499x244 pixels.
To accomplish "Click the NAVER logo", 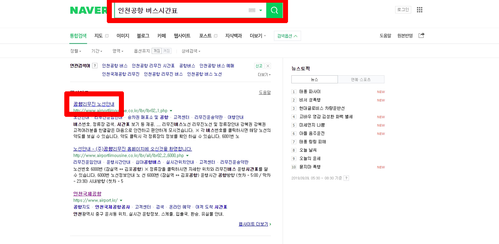I will pos(89,10).
